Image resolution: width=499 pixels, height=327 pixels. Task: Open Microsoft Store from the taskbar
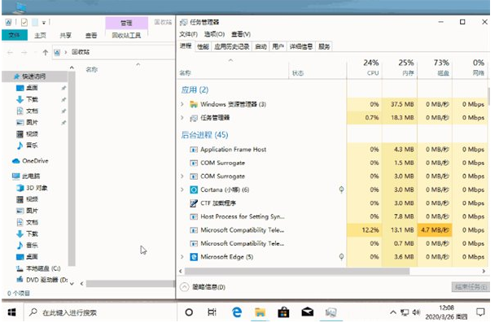(x=283, y=312)
